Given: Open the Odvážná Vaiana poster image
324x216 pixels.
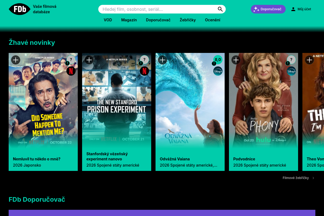Looking at the screenshot, I should pos(190,100).
